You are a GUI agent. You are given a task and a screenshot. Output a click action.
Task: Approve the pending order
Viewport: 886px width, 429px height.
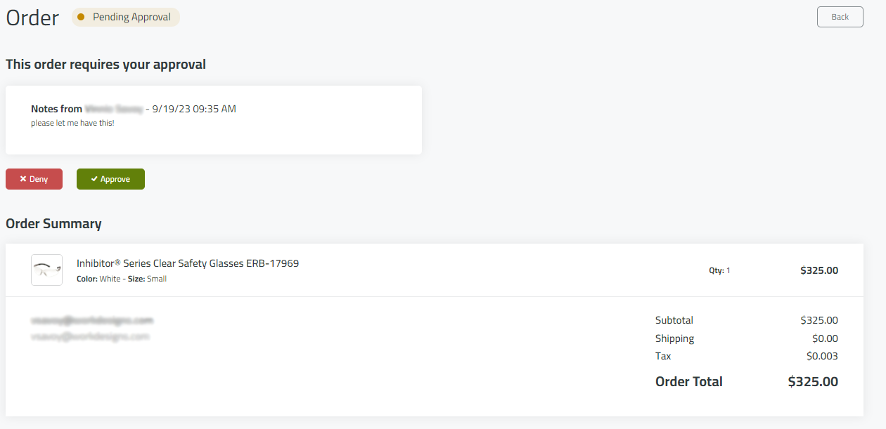[110, 179]
